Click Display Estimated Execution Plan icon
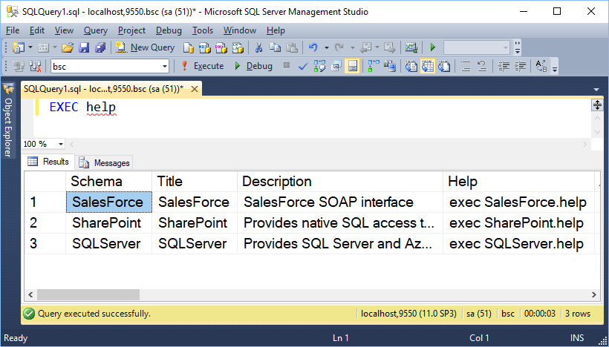Screen dimensions: 609x347 point(319,66)
